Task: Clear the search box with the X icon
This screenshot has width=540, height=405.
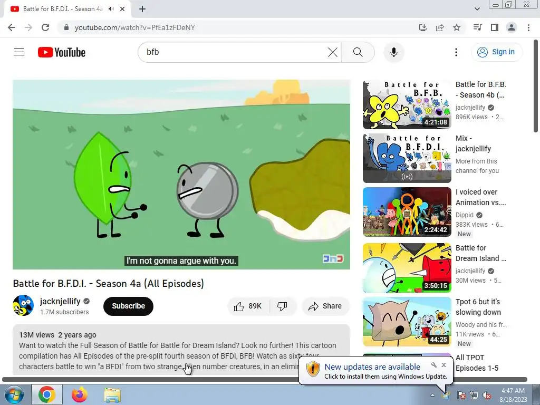Action: [333, 52]
